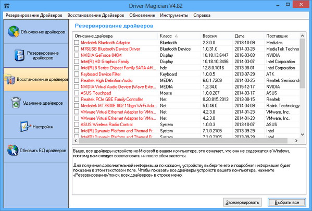
Task: Click the horizontal scrollbar thumb of driver list
Action: click(x=183, y=141)
